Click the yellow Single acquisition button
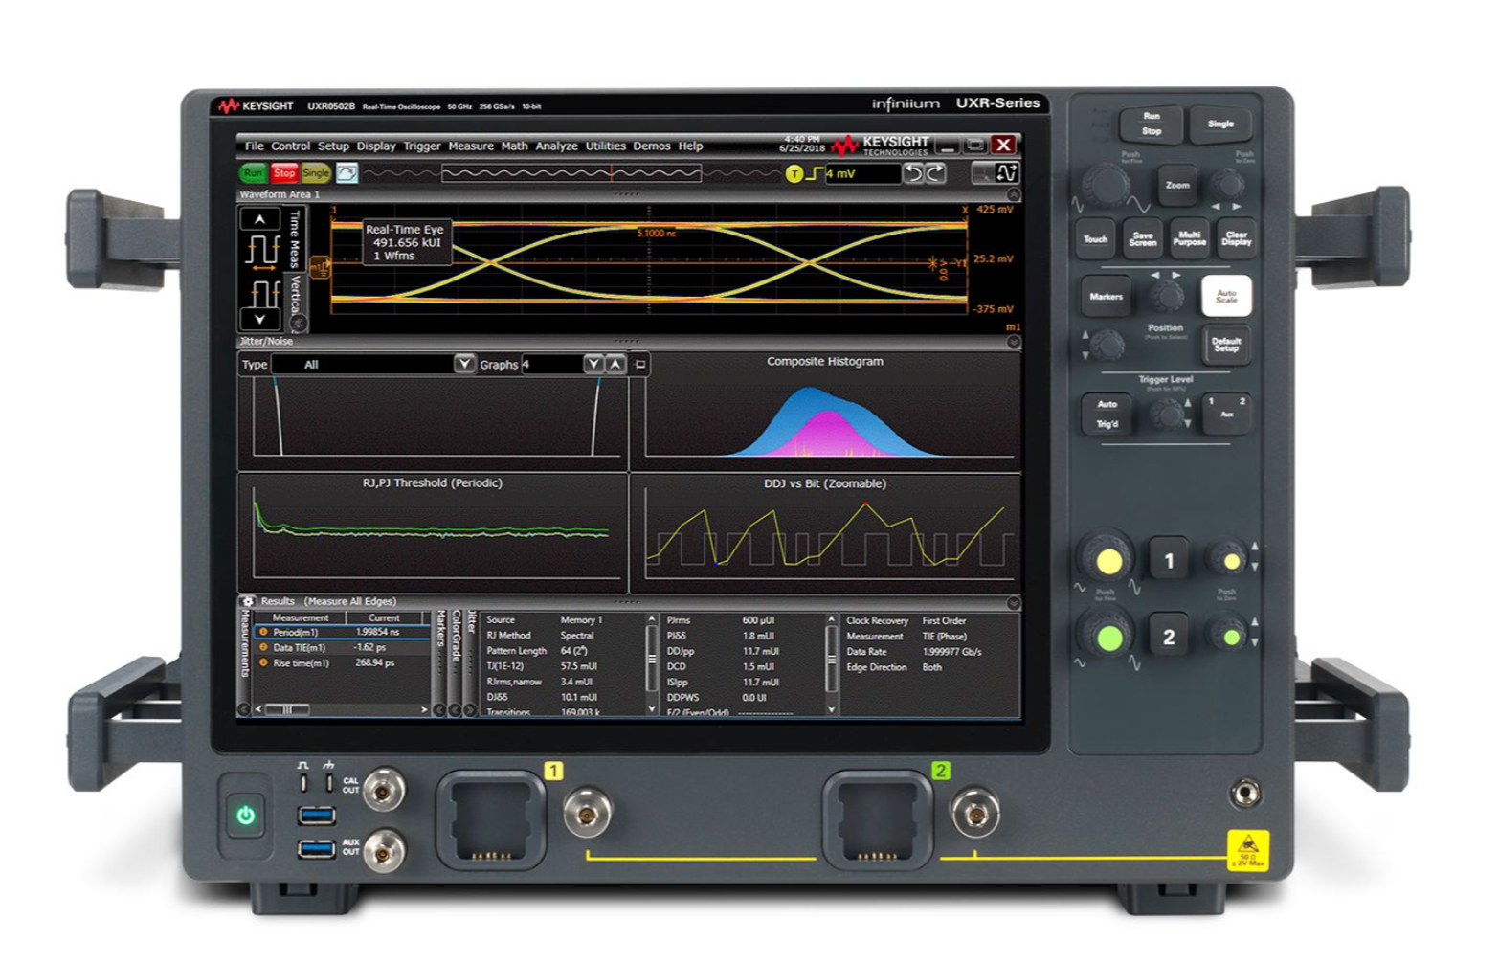The width and height of the screenshot is (1499, 964). click(316, 173)
